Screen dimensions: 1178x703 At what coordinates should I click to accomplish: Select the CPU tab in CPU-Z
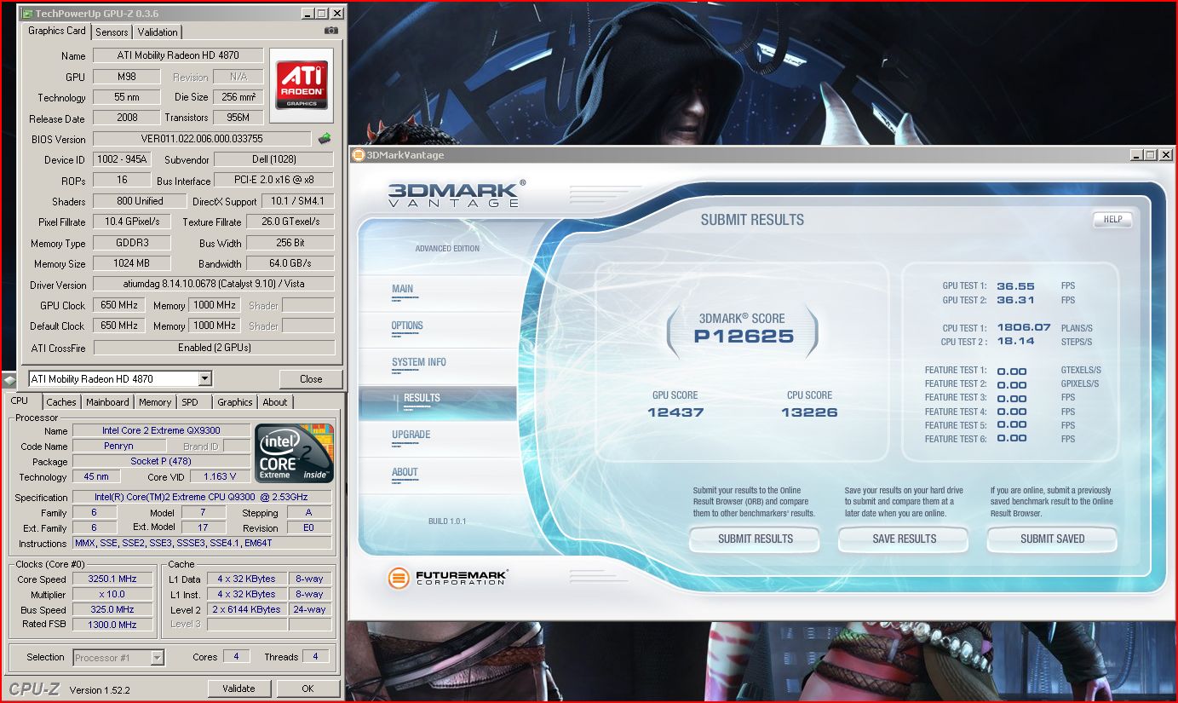click(20, 400)
